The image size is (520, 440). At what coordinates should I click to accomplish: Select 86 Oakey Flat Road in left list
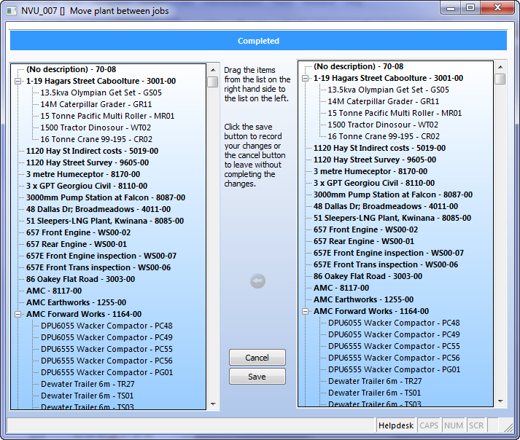[80, 279]
